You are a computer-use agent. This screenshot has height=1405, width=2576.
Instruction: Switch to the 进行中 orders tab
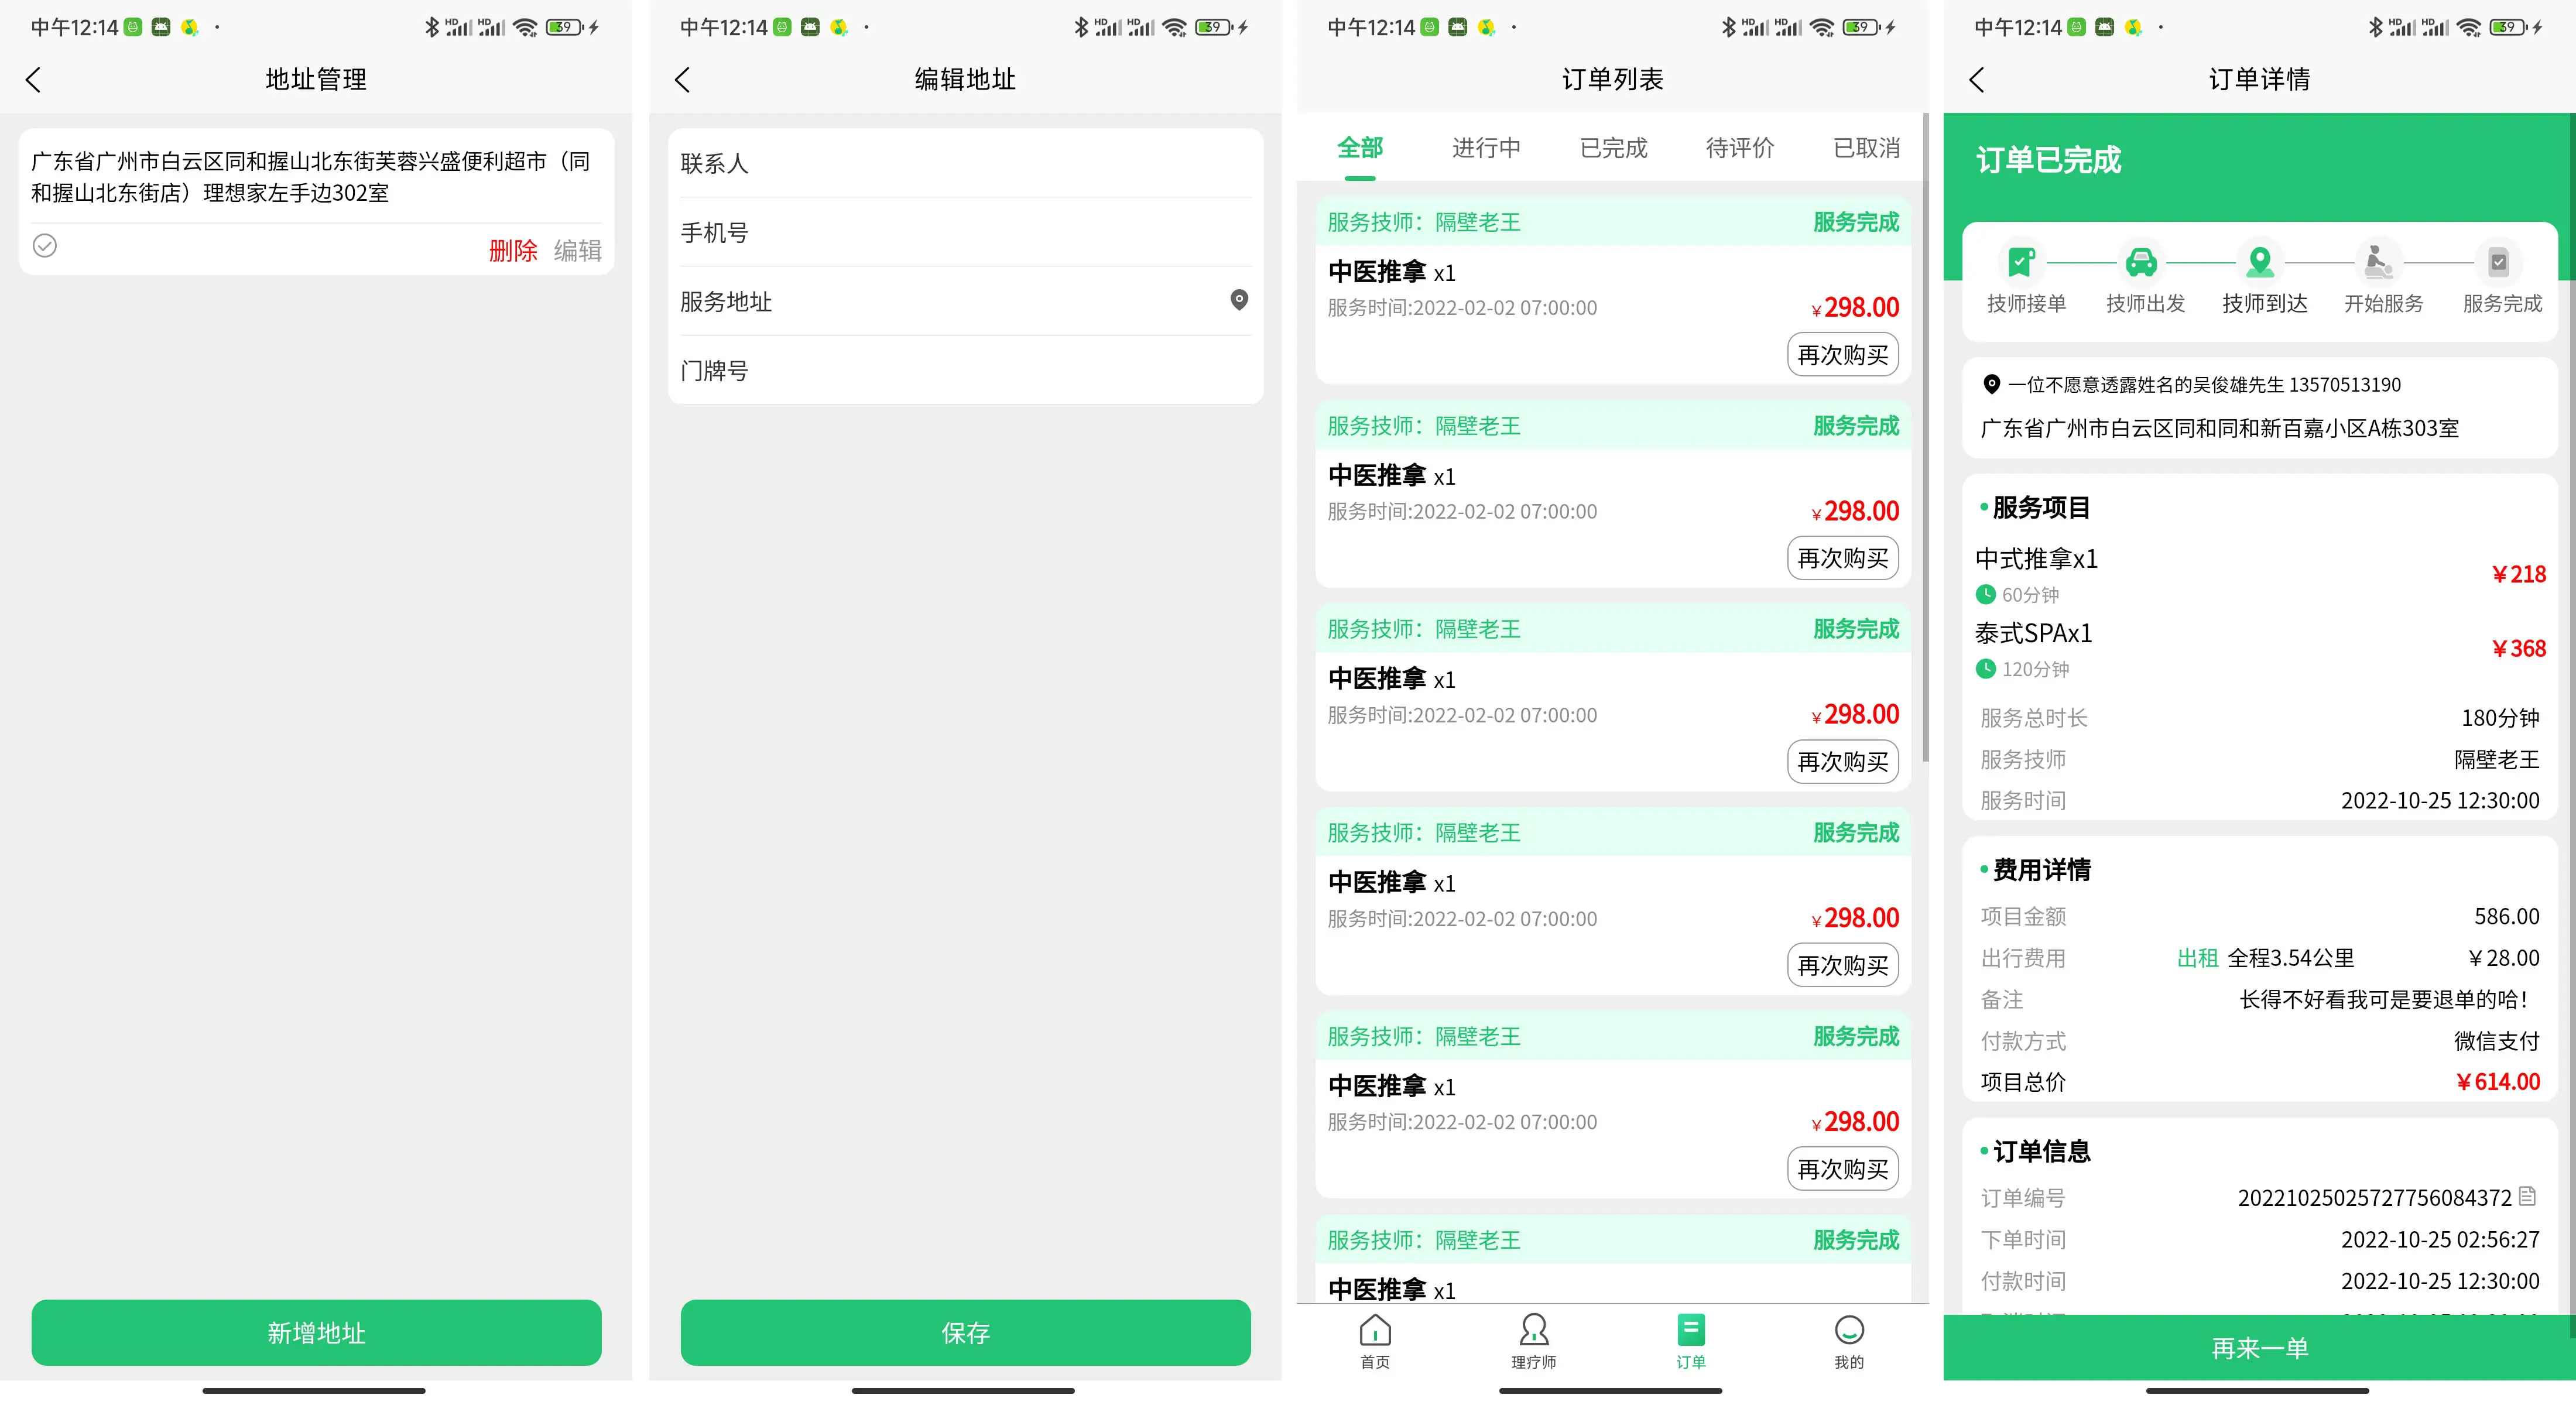1486,148
